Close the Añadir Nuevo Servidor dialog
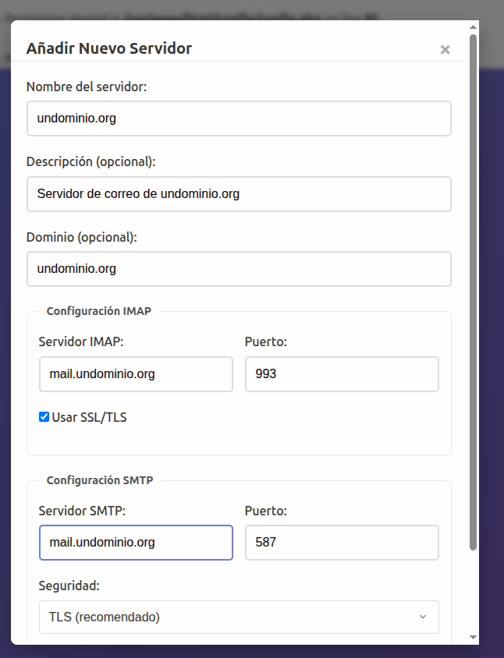The height and width of the screenshot is (658, 504). (445, 50)
